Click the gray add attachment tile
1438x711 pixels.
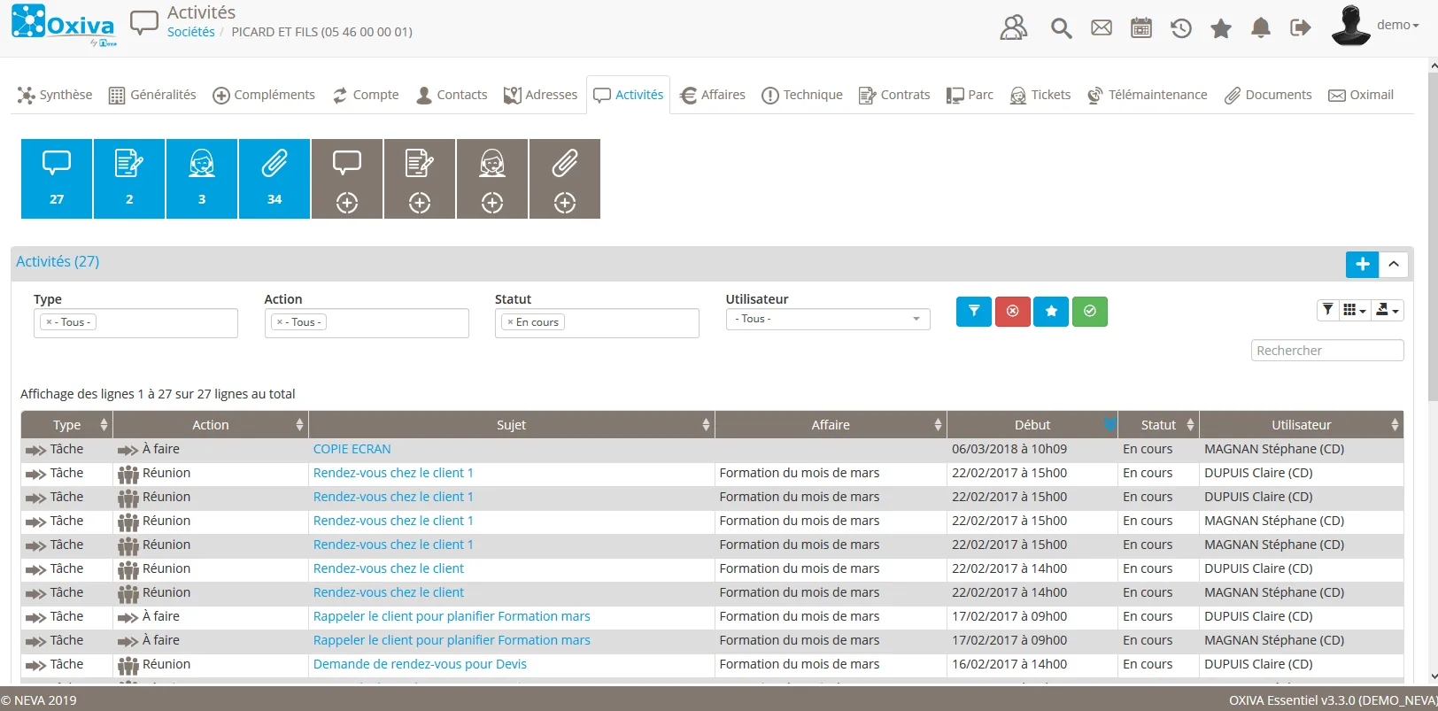point(565,179)
